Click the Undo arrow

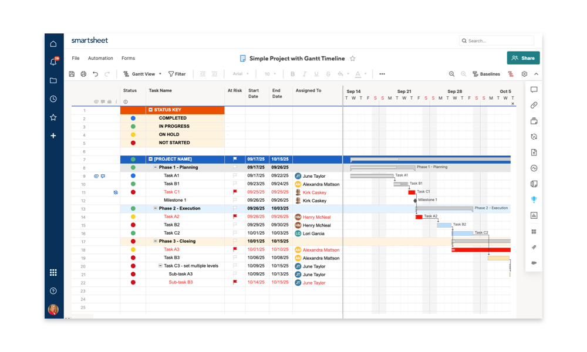(96, 74)
